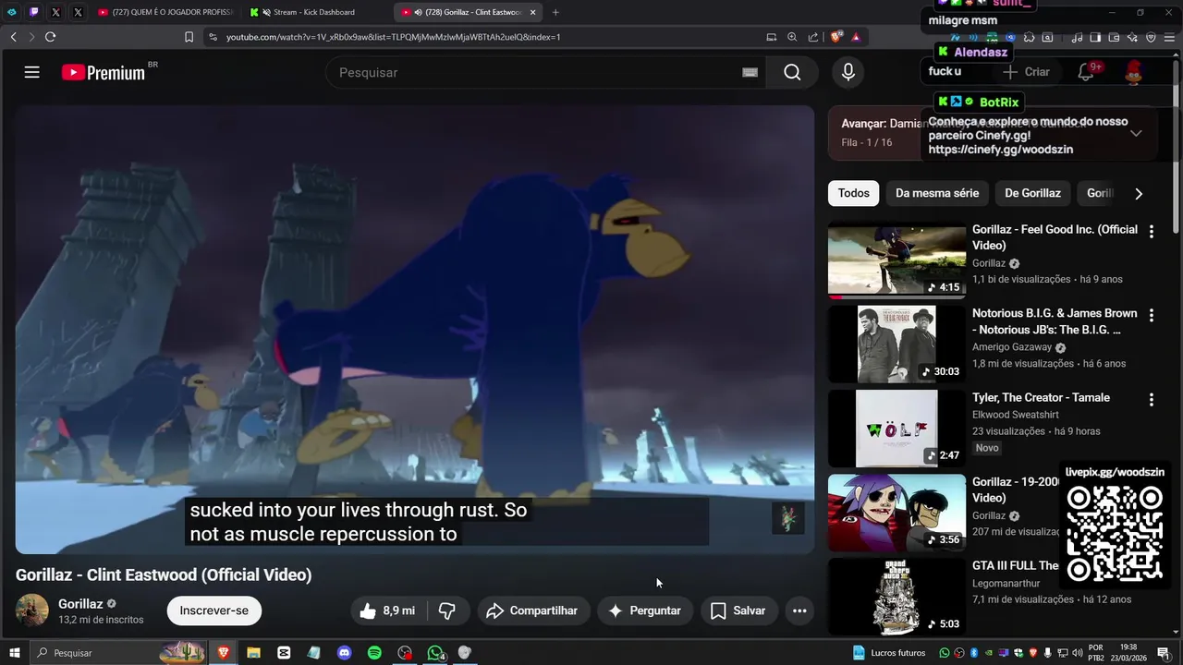This screenshot has width=1183, height=665.
Task: Show more filter chips with right arrow
Action: click(1139, 194)
